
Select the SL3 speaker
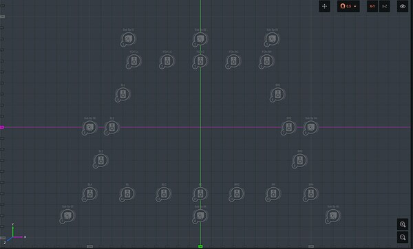[100, 160]
